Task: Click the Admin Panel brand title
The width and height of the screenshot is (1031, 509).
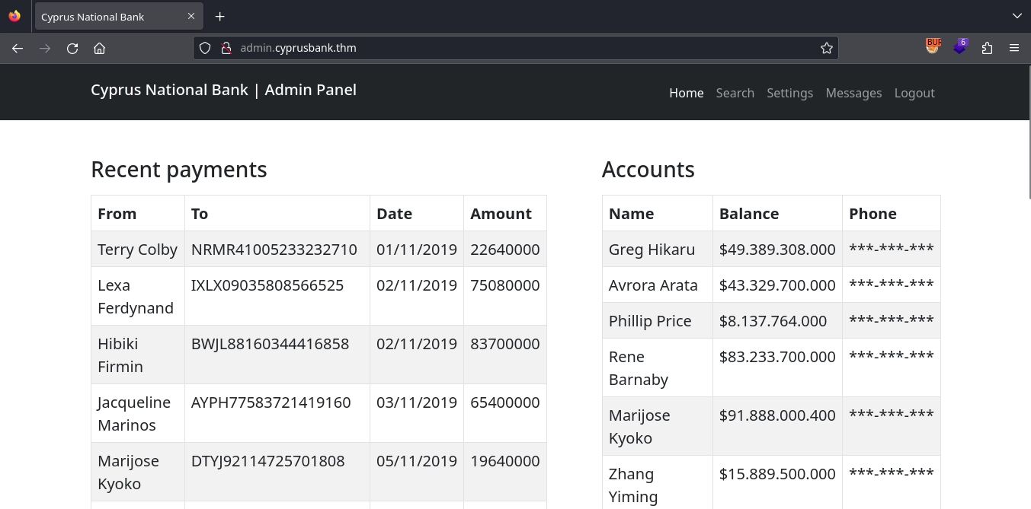Action: coord(223,90)
